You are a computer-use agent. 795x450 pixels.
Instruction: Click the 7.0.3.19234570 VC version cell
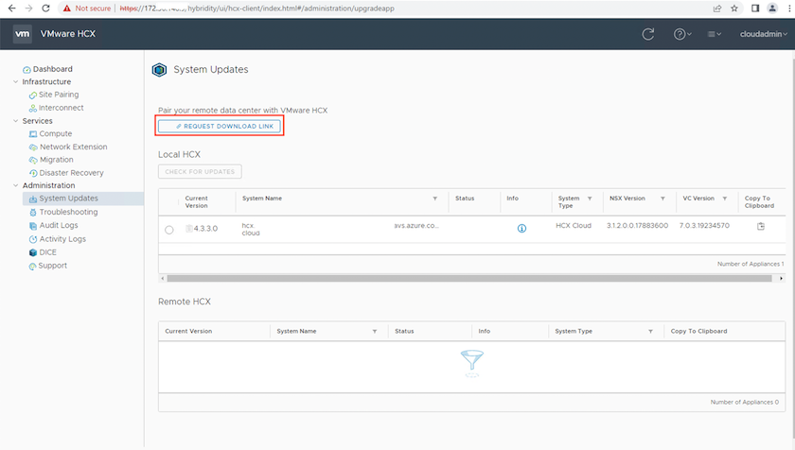(704, 225)
